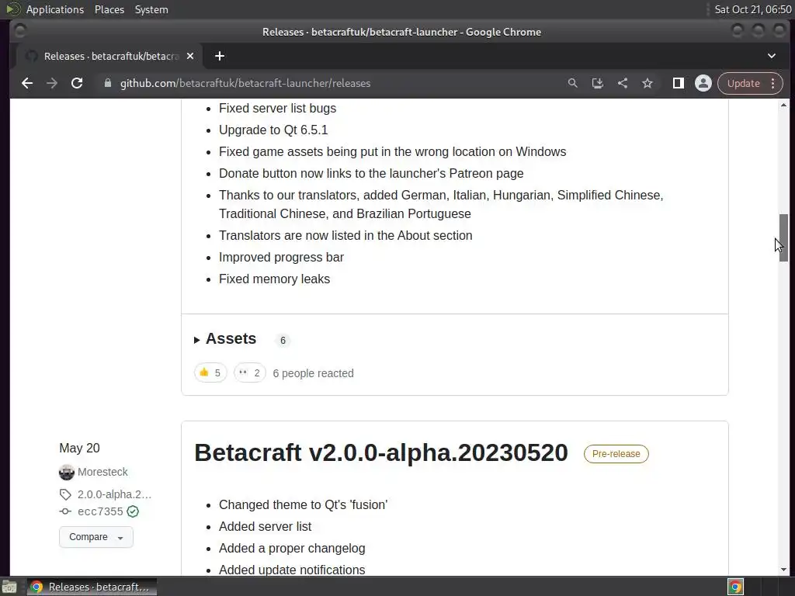Click the 'Fixed server list bugs' item
The height and width of the screenshot is (596, 795).
click(277, 108)
